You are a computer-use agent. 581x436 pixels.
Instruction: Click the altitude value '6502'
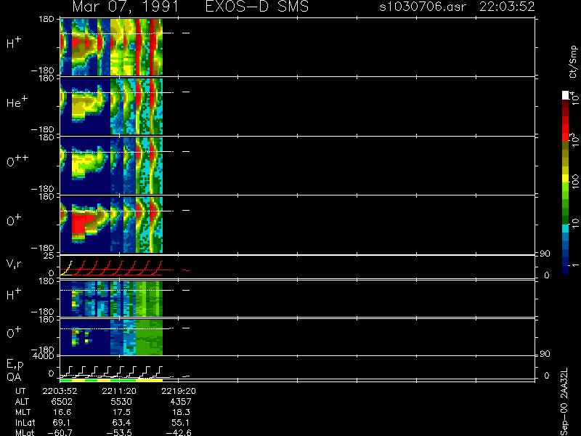62,402
